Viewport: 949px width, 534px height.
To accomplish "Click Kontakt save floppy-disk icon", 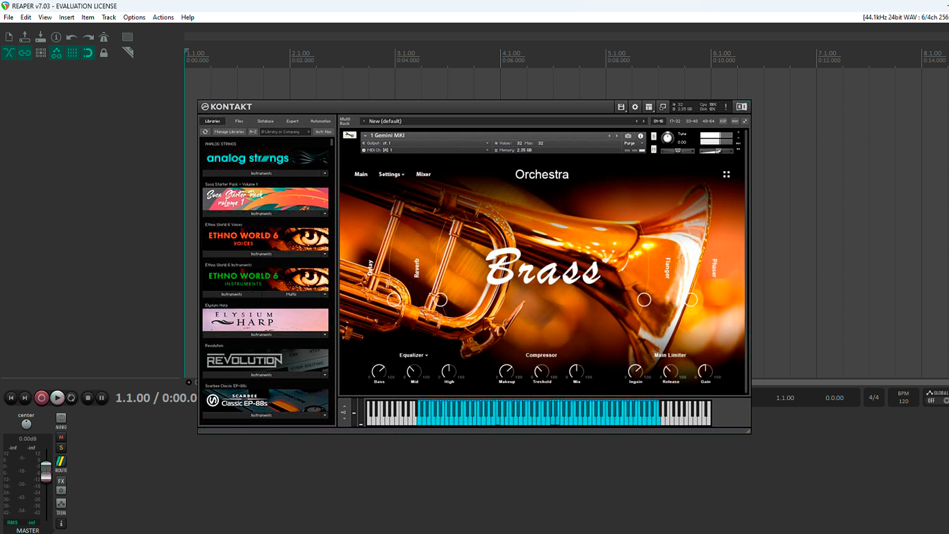I will pos(621,107).
